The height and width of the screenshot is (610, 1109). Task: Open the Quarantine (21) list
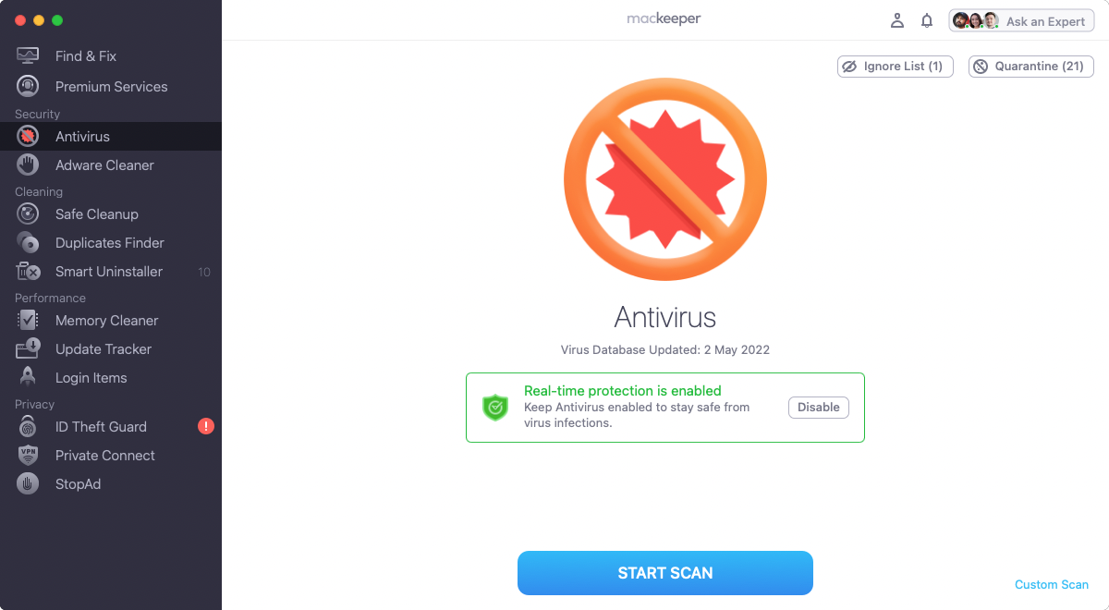[x=1031, y=67]
